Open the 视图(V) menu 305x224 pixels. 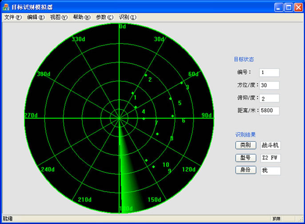[59, 17]
